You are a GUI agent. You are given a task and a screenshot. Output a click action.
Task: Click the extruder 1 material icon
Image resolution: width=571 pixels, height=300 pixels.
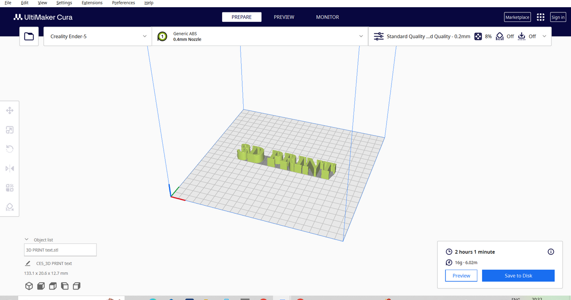click(162, 36)
